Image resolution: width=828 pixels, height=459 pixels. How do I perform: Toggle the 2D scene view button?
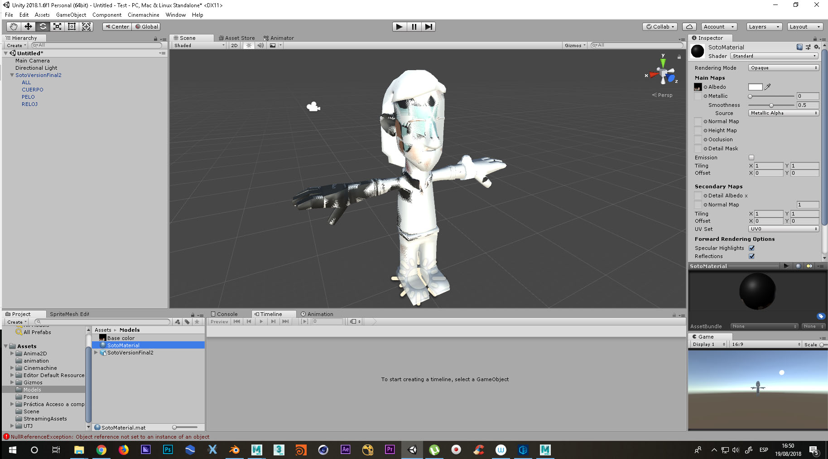(234, 45)
